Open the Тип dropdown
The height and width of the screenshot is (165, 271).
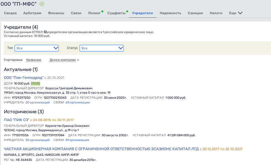37,48
